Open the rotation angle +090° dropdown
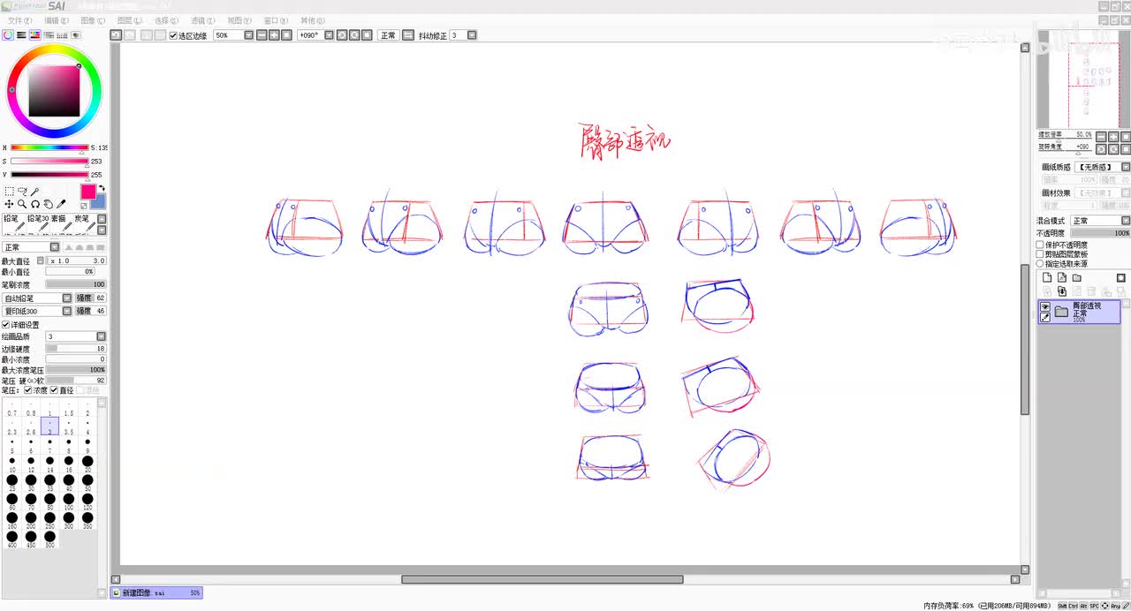 click(329, 35)
